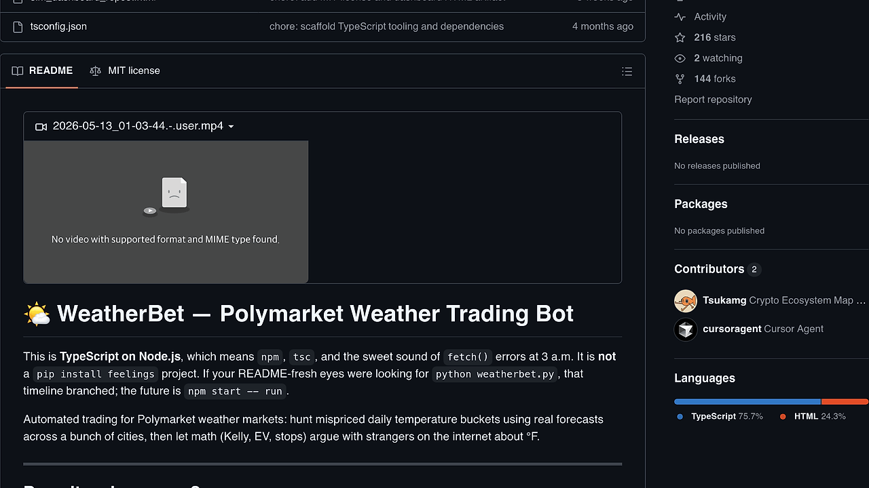Click the tsconfig.json file icon
The image size is (869, 488).
pyautogui.click(x=18, y=26)
